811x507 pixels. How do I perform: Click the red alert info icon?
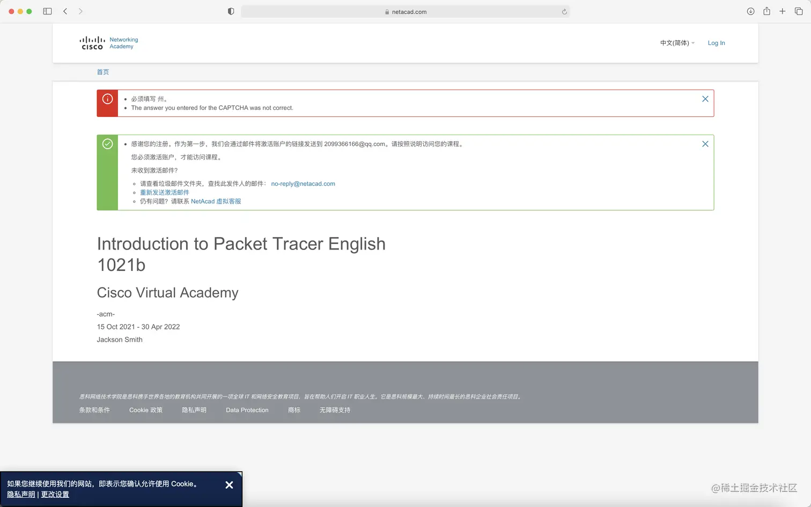tap(107, 99)
